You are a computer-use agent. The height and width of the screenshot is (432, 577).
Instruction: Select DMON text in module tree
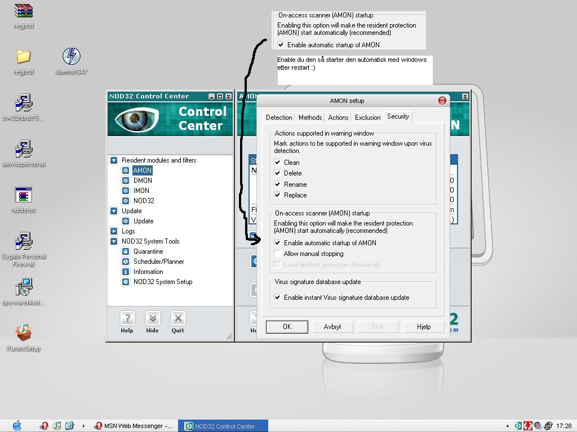point(143,181)
